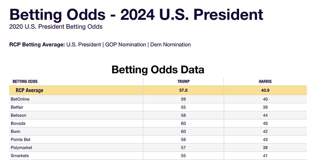Select the Betfair row
Viewport: 316px width, 168px height.
point(158,107)
